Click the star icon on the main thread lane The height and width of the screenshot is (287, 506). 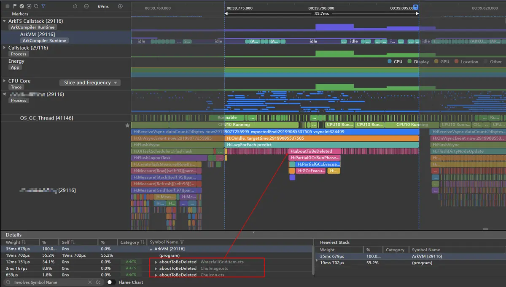click(127, 125)
